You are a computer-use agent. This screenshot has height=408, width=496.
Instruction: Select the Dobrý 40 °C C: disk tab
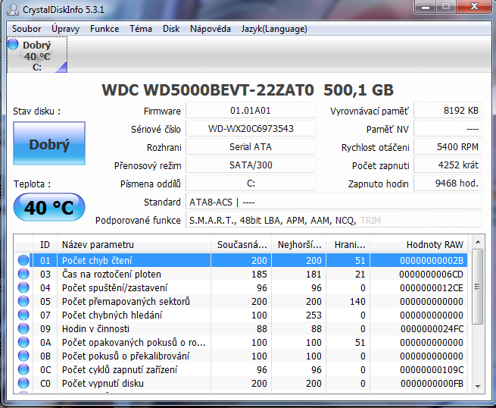[x=37, y=55]
